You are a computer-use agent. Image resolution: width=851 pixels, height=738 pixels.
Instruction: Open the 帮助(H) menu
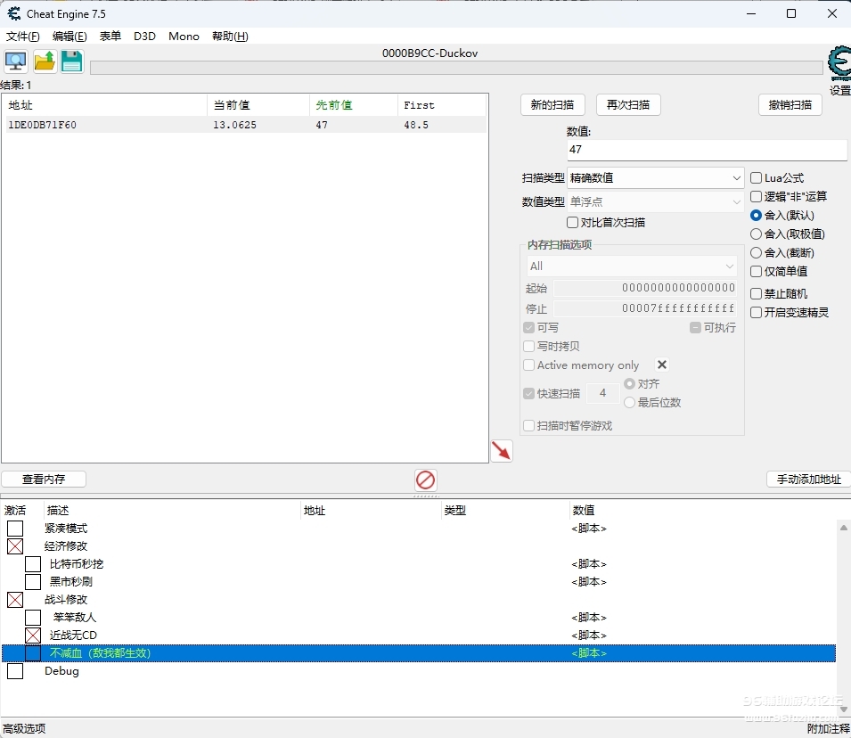(x=230, y=37)
